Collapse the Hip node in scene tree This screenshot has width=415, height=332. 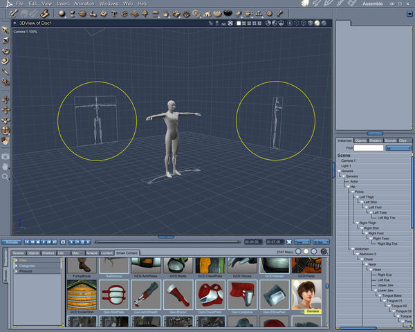click(x=347, y=187)
